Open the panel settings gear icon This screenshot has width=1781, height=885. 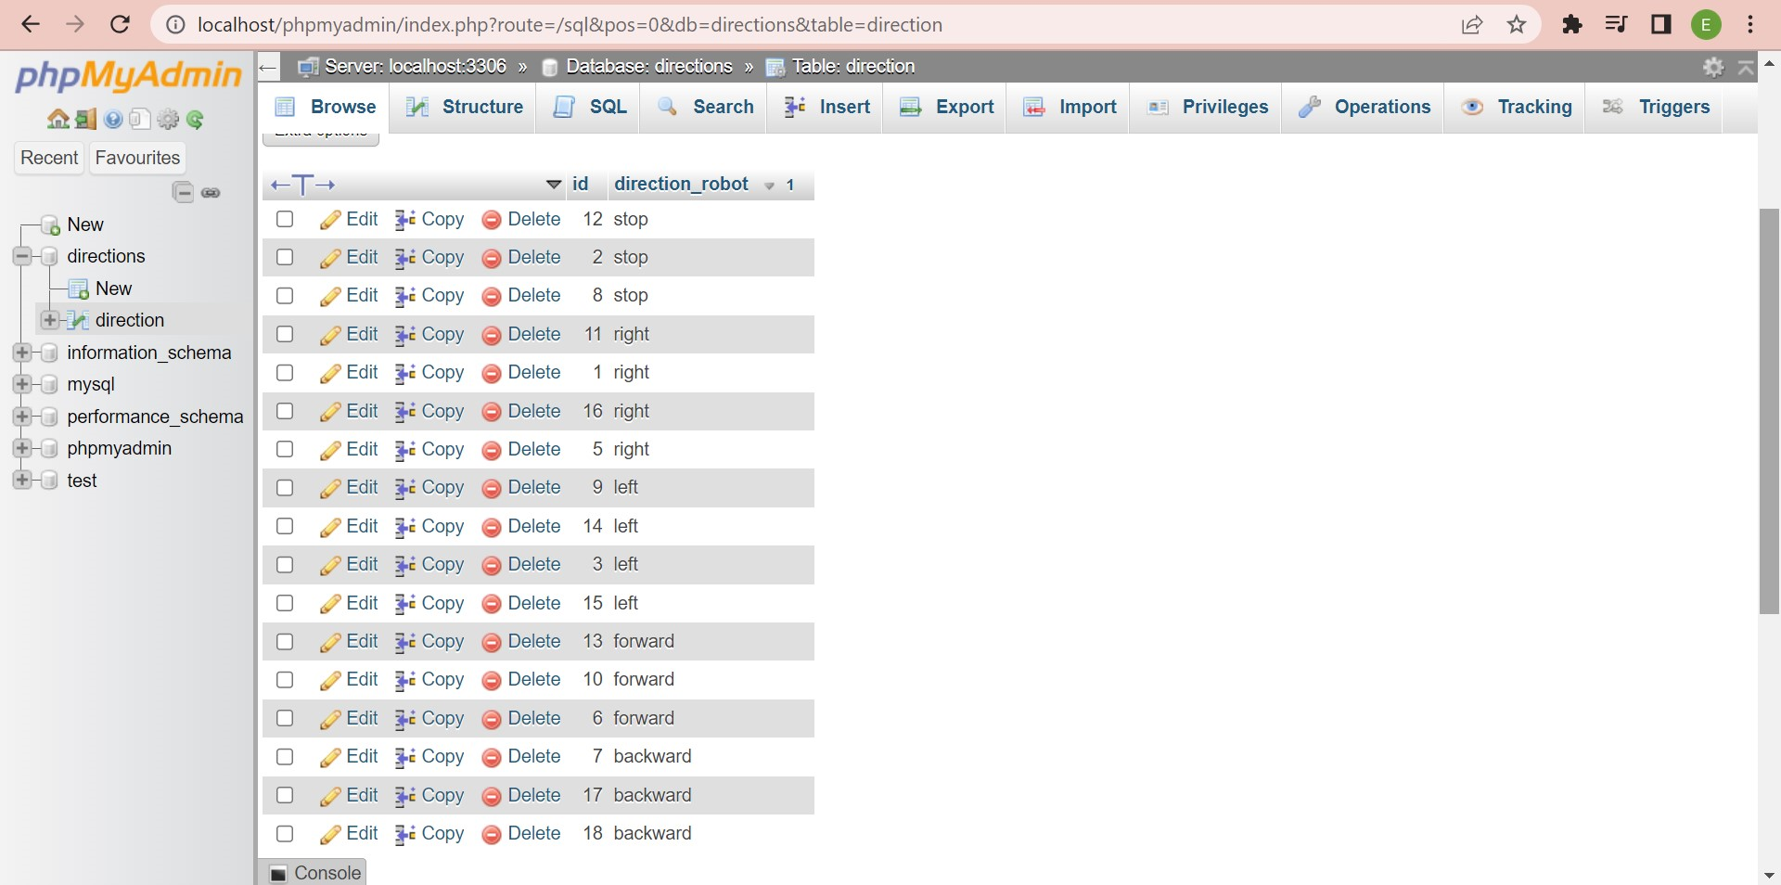point(168,120)
